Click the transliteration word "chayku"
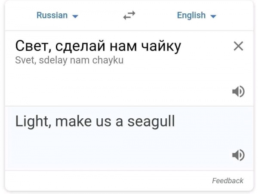 pos(108,60)
